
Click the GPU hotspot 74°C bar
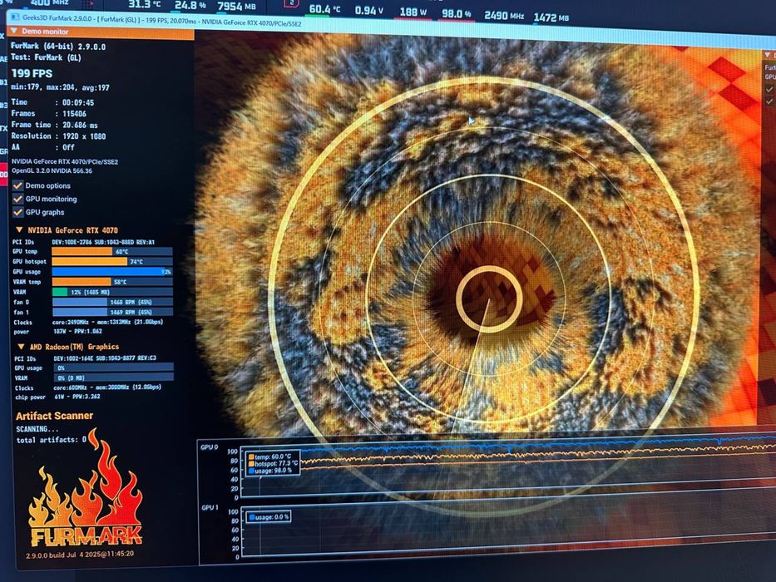pos(111,261)
